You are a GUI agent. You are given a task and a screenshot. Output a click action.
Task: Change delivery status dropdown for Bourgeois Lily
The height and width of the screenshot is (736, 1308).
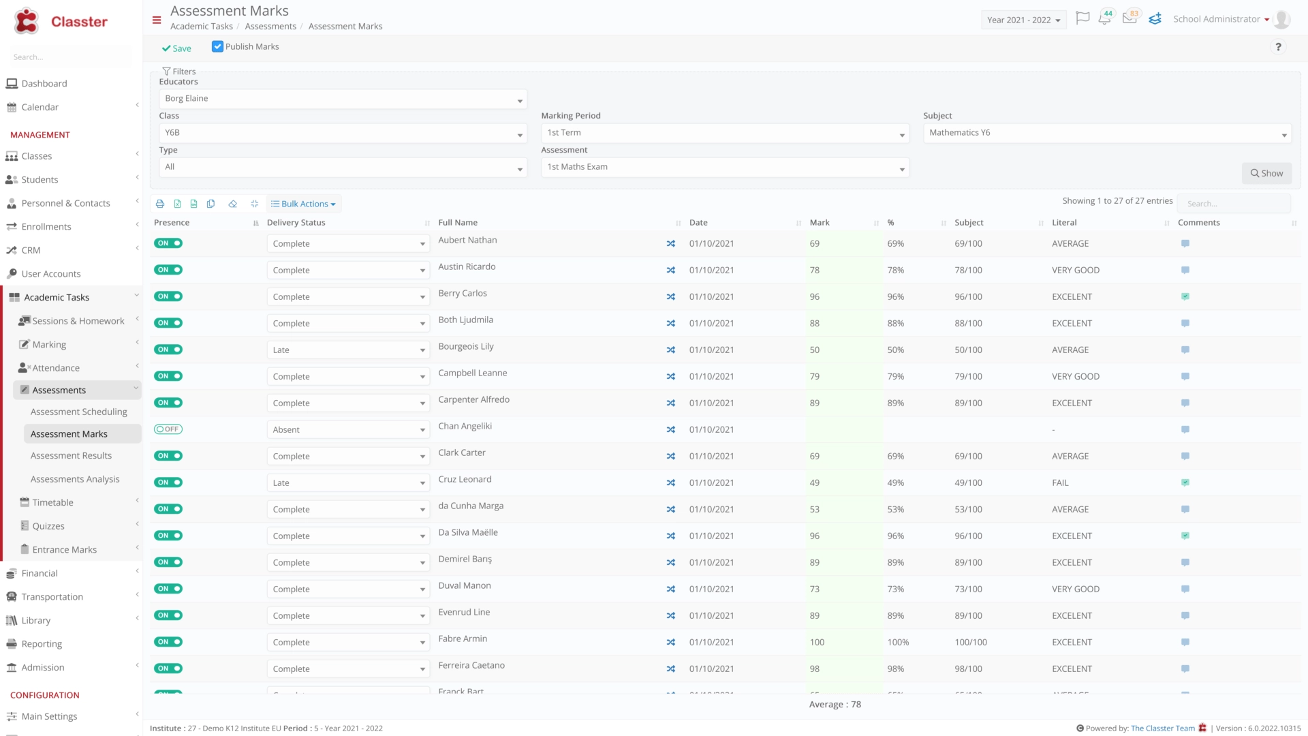click(x=348, y=350)
